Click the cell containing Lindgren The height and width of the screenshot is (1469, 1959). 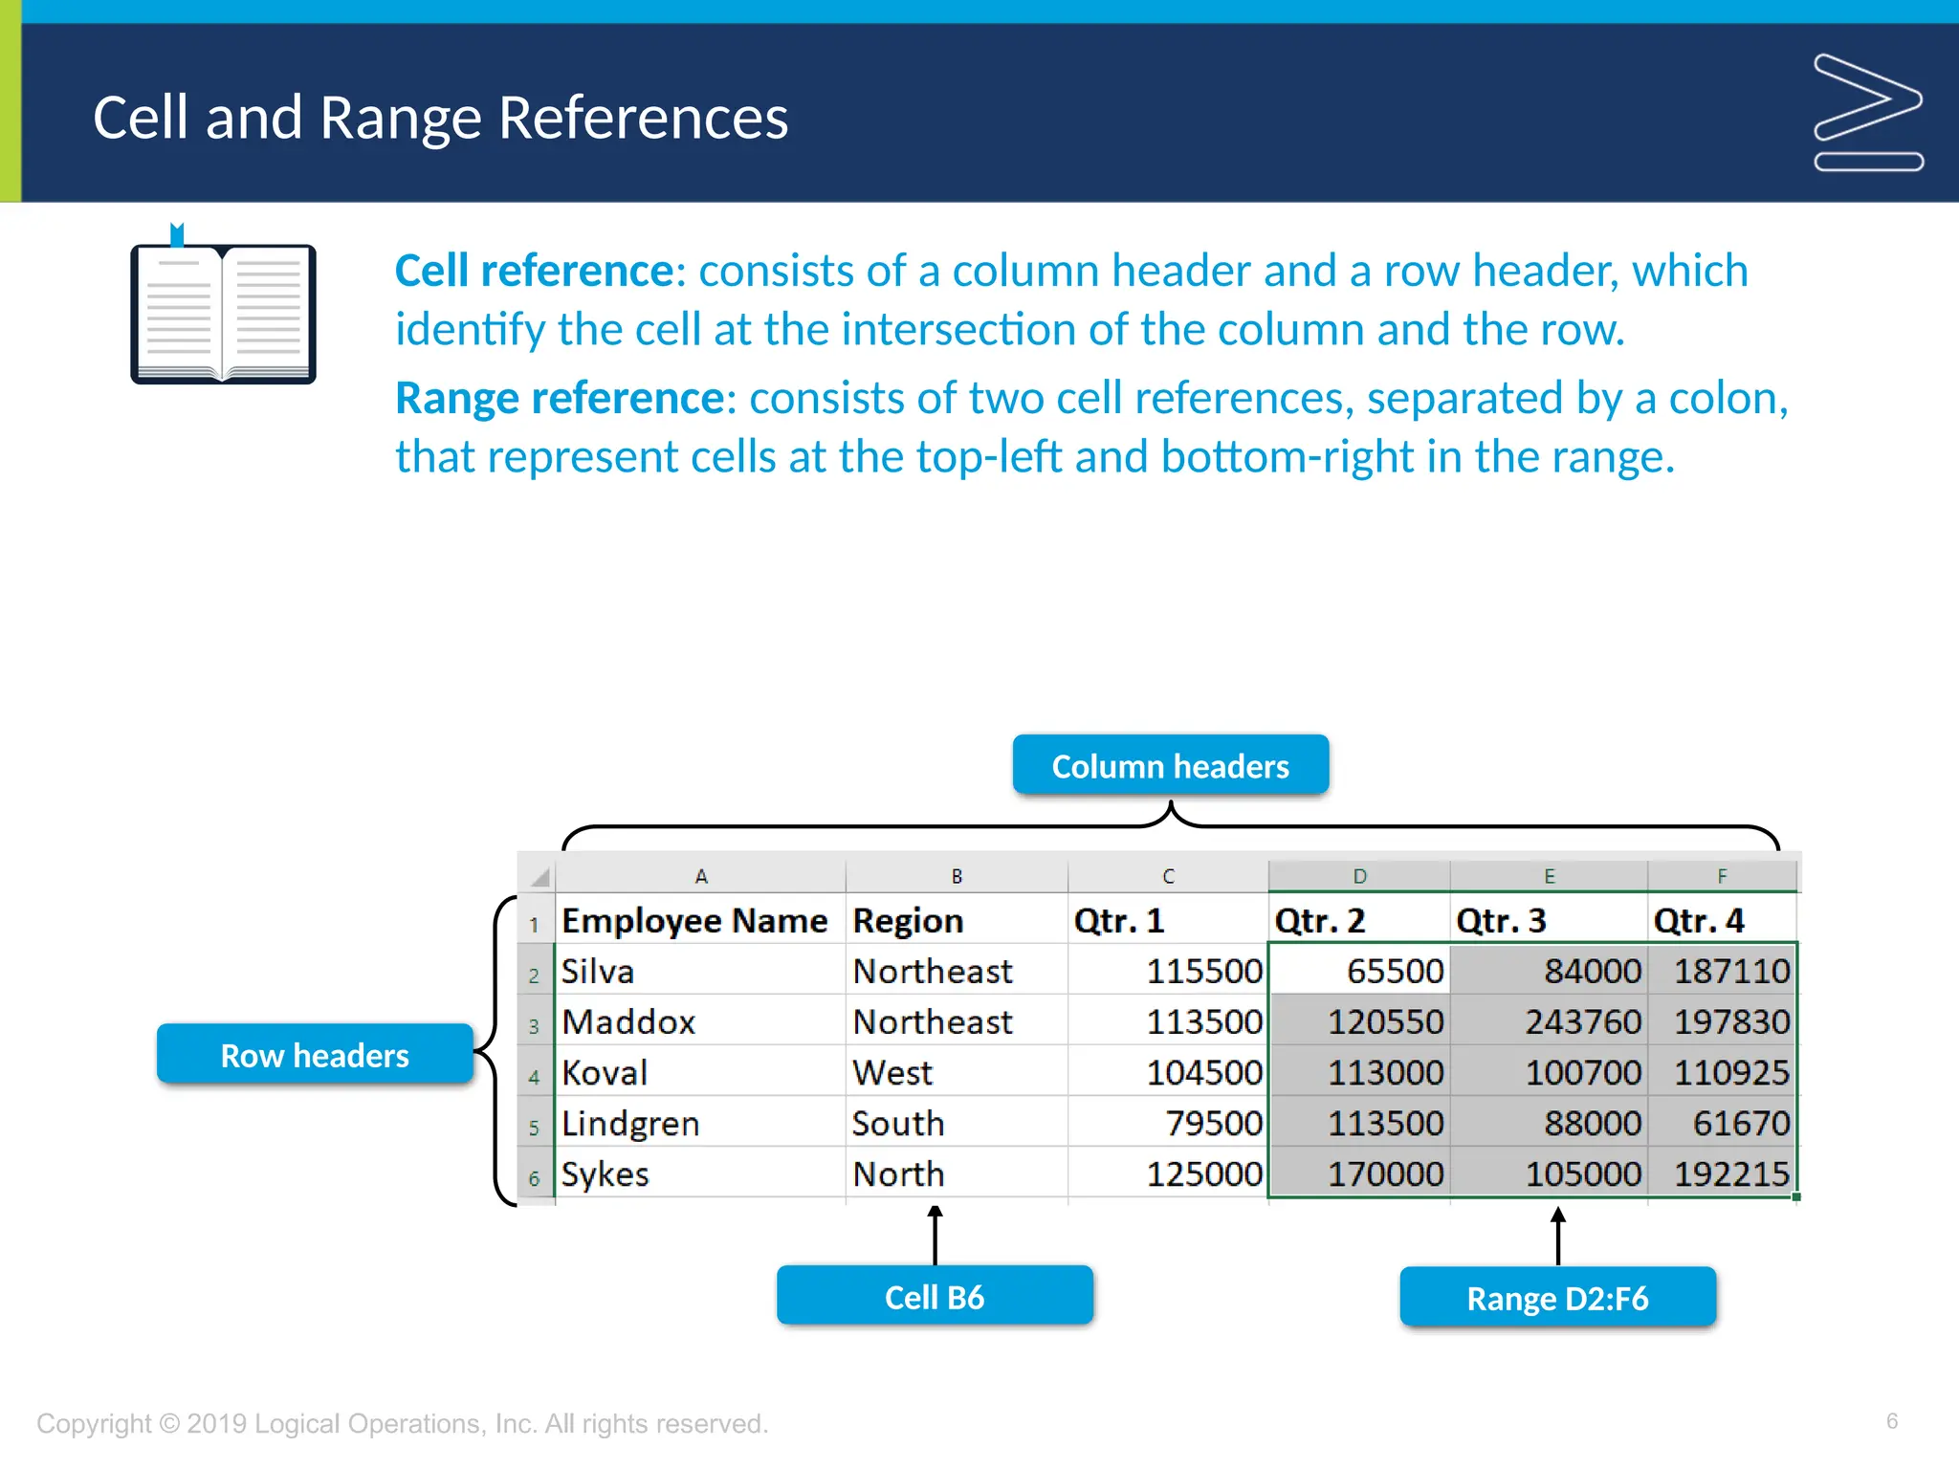700,1122
